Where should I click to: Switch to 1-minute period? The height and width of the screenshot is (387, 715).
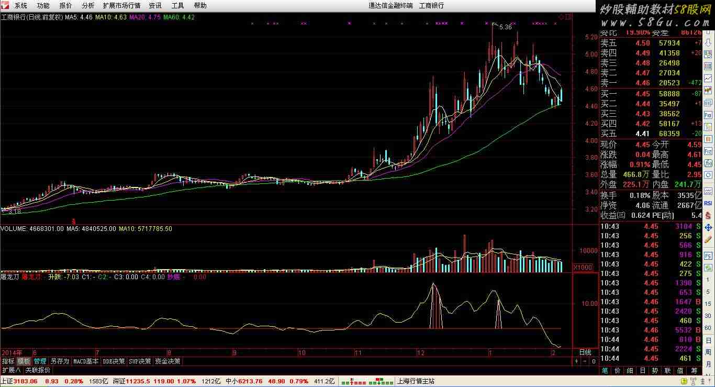click(x=708, y=280)
